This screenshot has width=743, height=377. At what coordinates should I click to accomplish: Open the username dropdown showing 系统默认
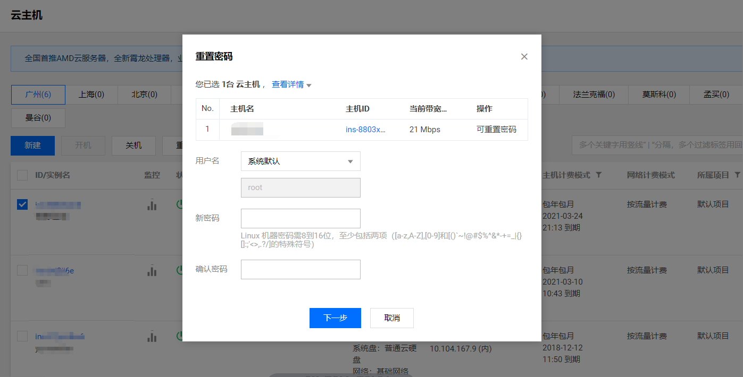pos(300,161)
